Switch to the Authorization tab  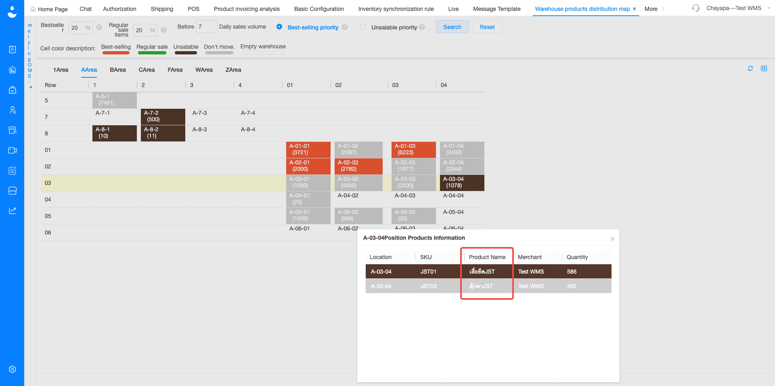119,9
